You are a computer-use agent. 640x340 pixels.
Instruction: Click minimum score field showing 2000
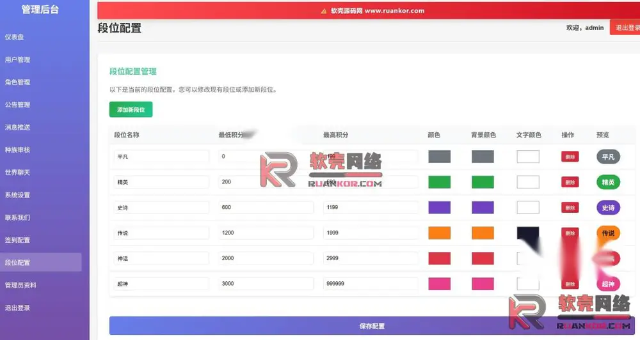[266, 258]
